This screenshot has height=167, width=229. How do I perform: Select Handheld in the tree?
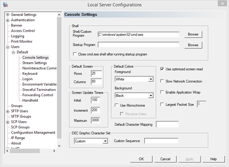30,100
